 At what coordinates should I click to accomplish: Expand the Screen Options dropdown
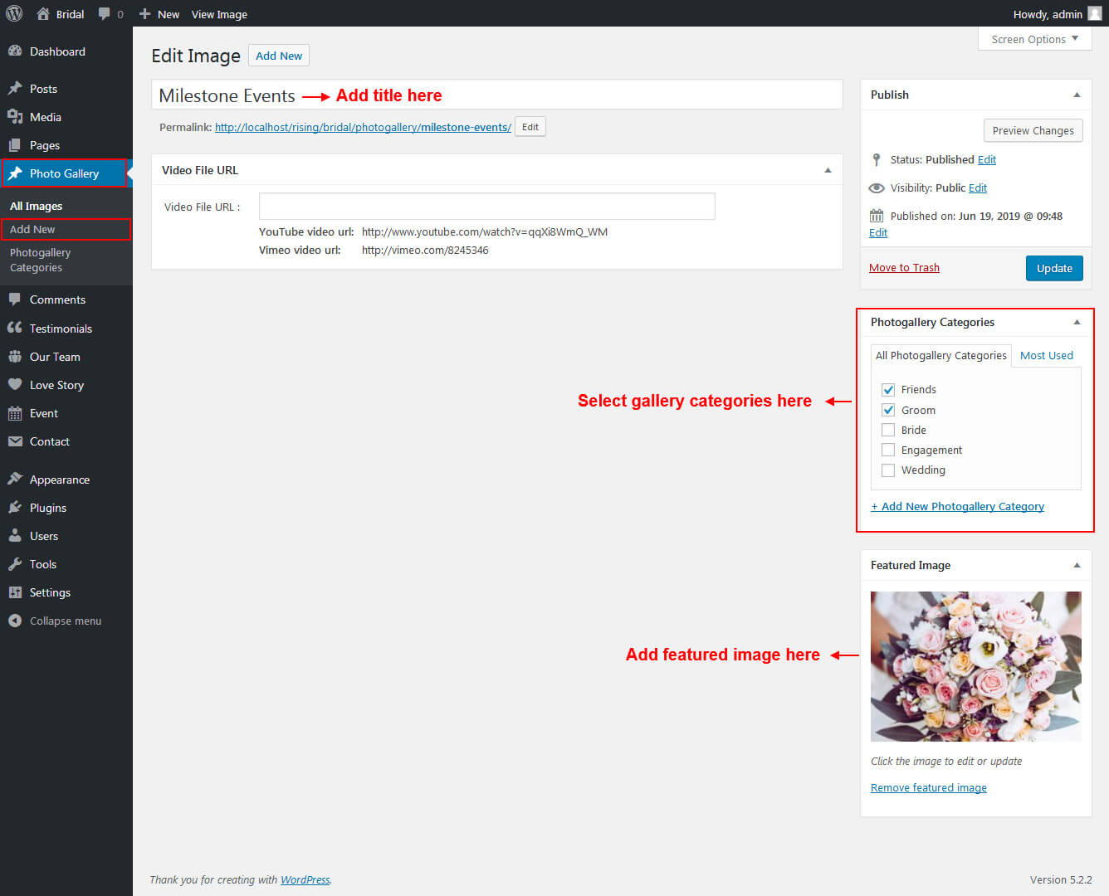[1034, 39]
